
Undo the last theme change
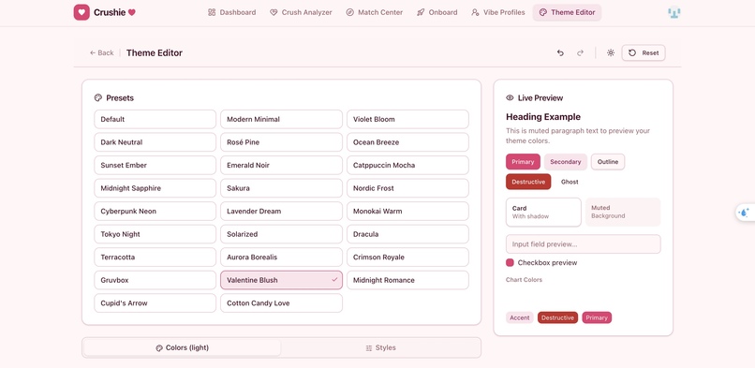click(x=560, y=53)
